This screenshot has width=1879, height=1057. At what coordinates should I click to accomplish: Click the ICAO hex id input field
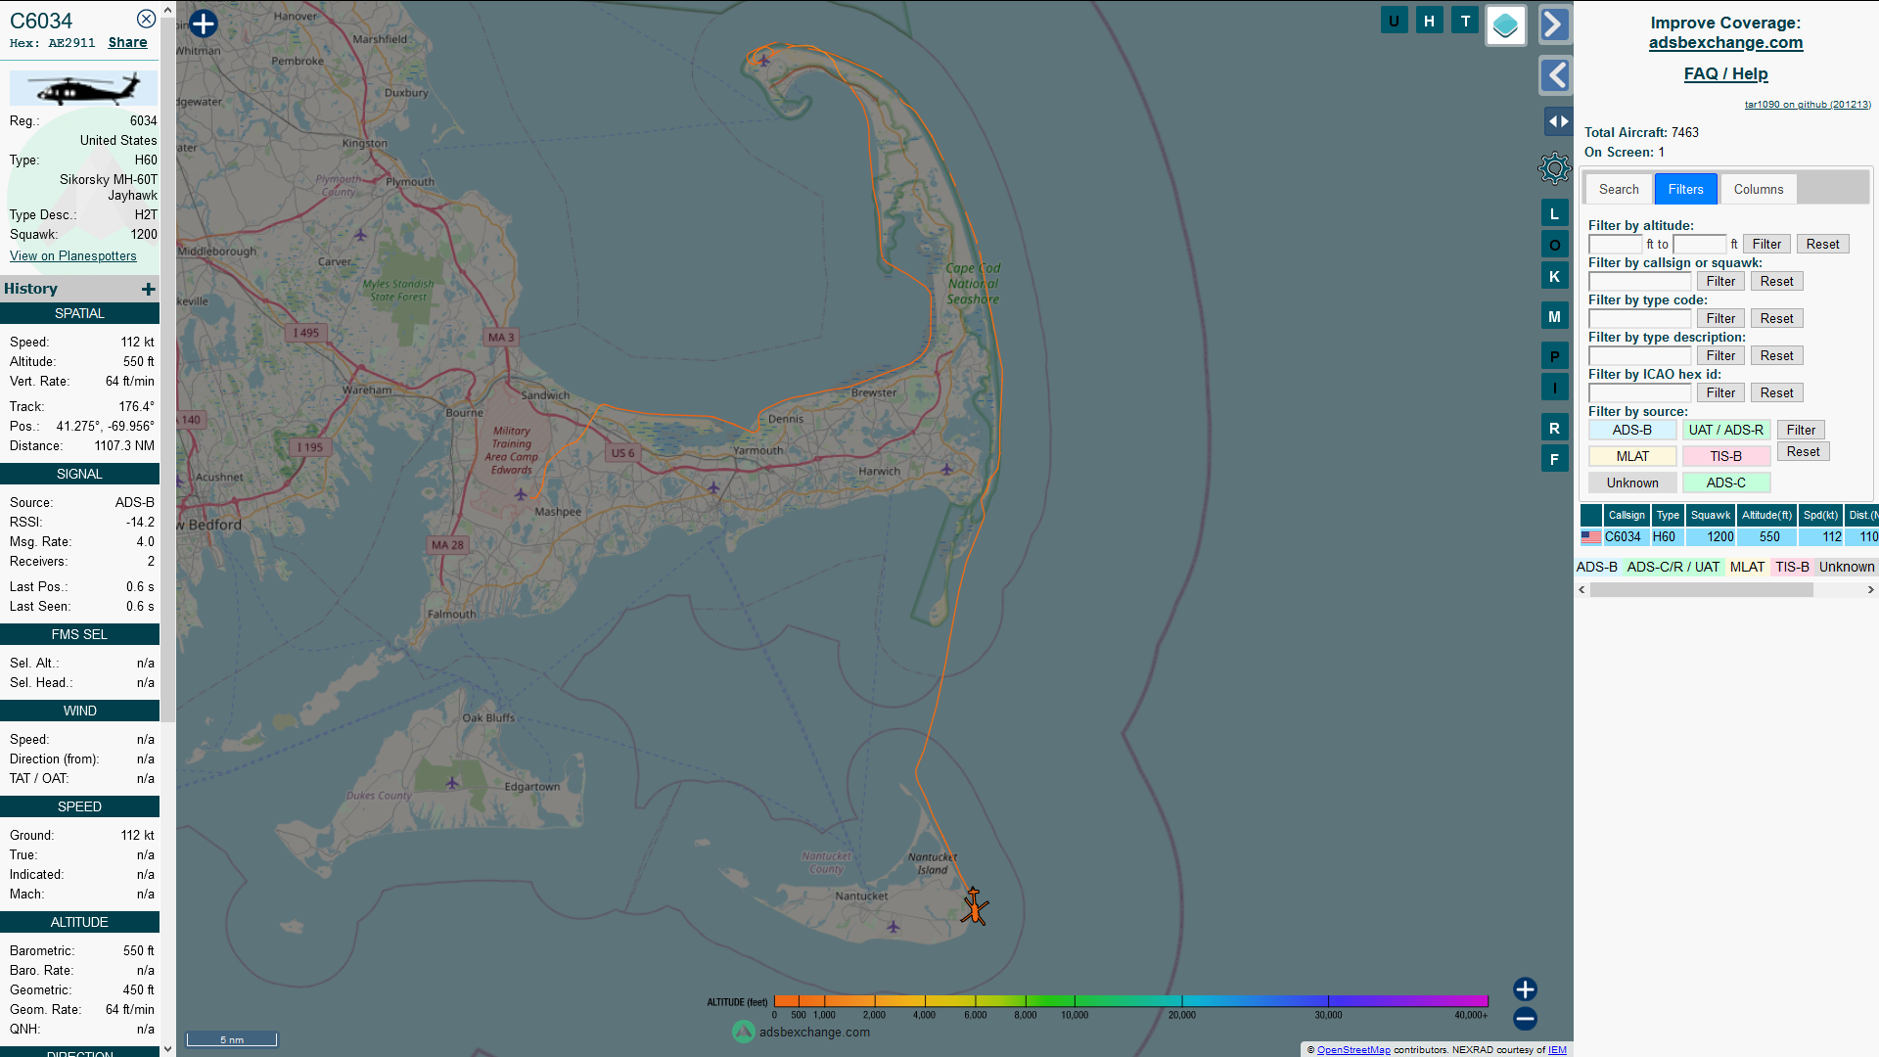[x=1639, y=392]
